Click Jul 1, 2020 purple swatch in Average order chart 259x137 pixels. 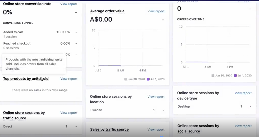[x=148, y=79]
